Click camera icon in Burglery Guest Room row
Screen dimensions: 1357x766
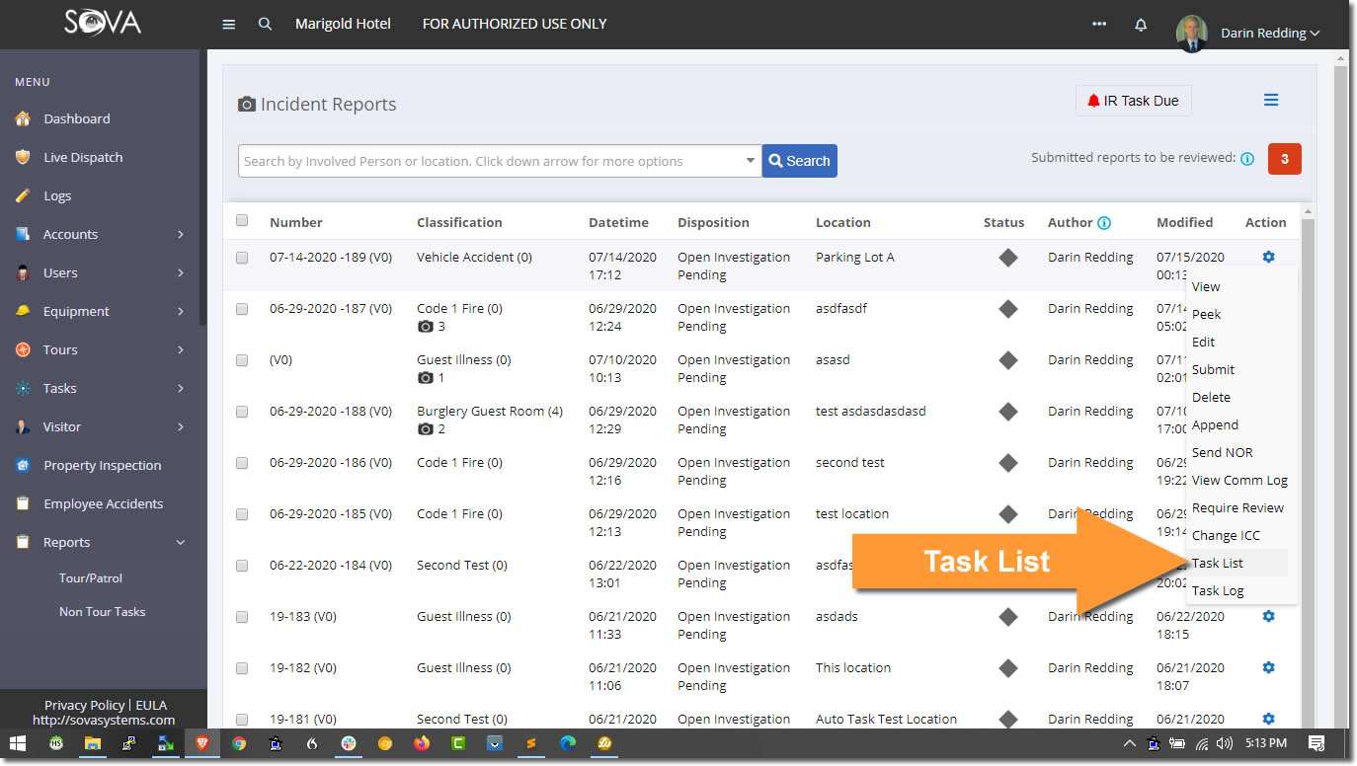coord(426,429)
